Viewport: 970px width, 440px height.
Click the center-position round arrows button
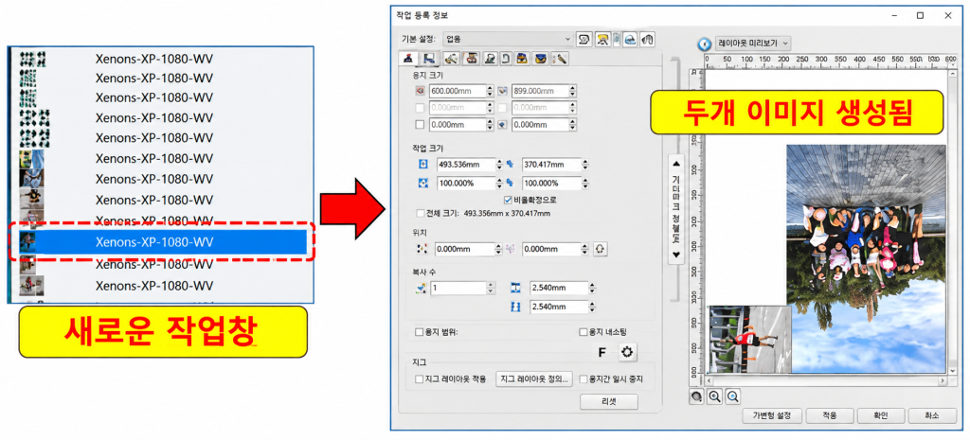599,249
